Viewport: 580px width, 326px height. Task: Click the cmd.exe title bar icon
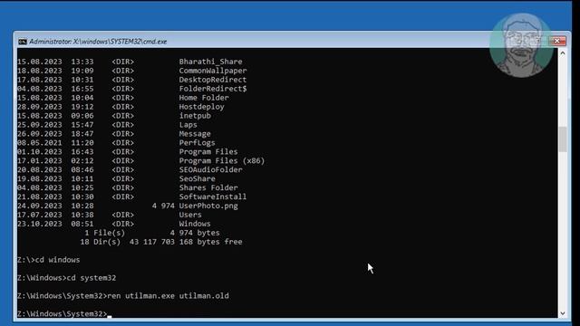(x=23, y=42)
